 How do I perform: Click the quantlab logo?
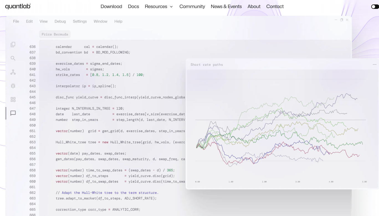pos(18,6)
